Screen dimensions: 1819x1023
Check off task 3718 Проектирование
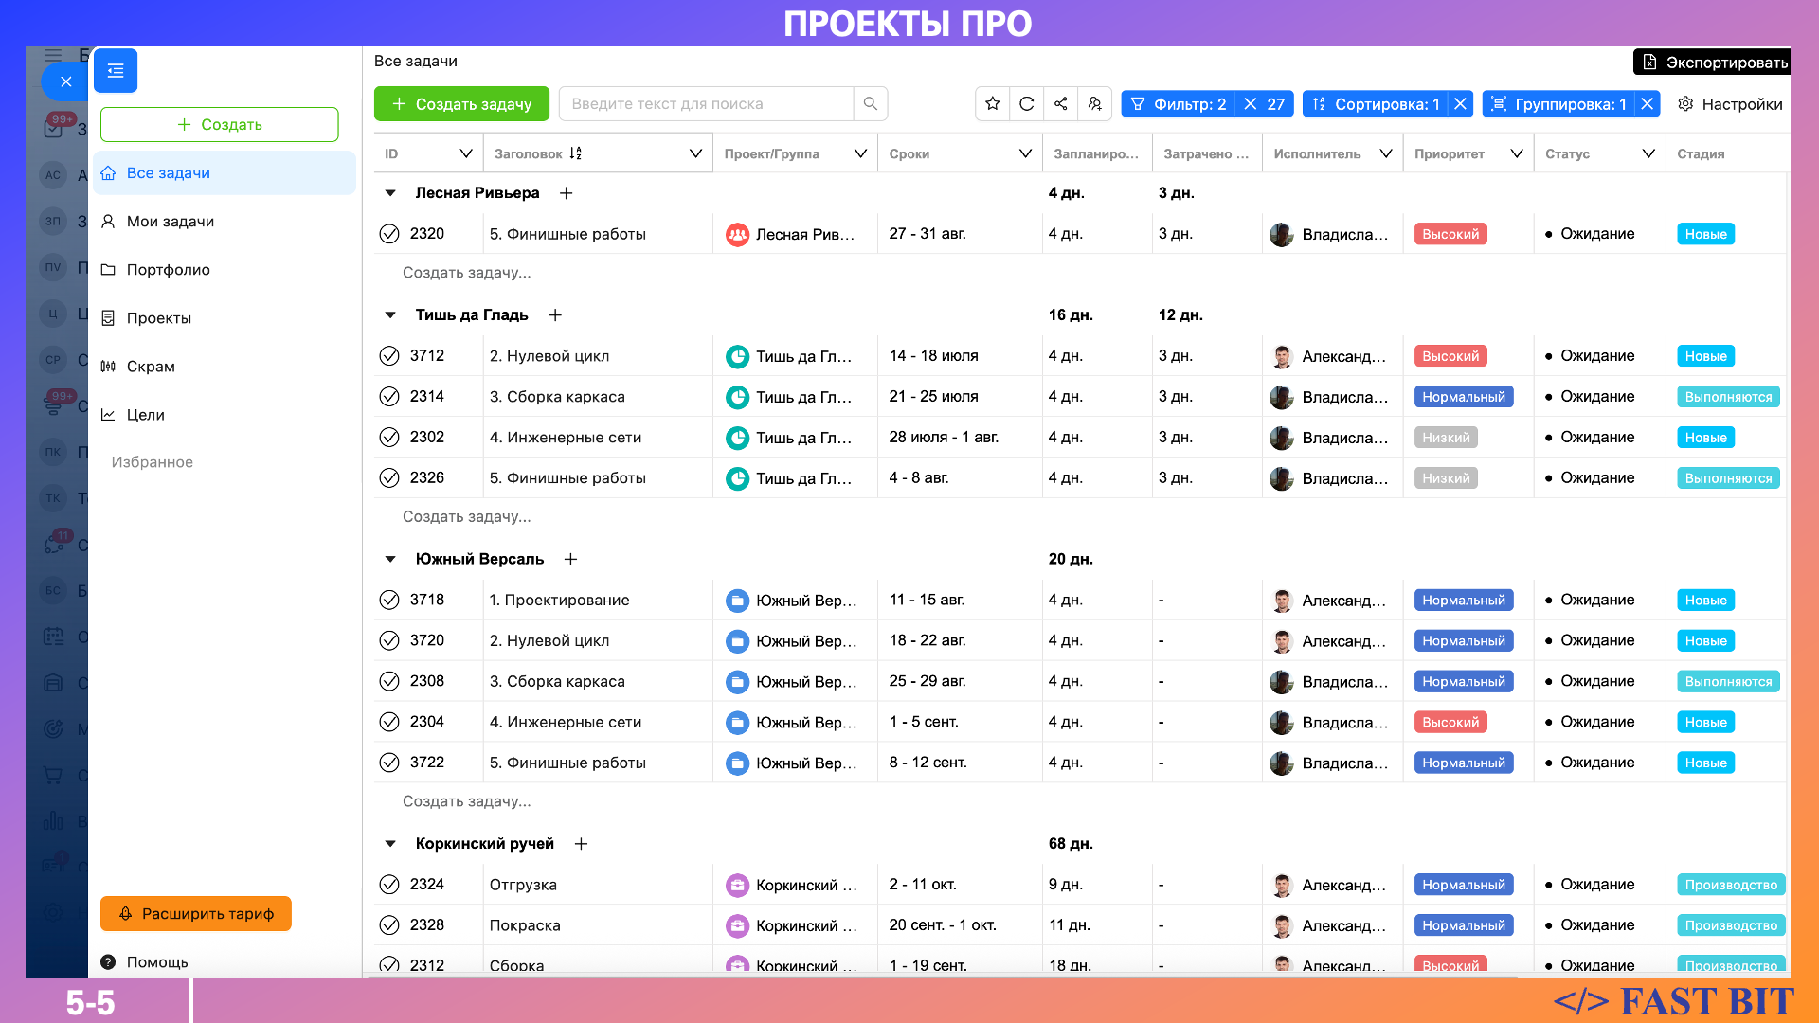[x=389, y=601]
